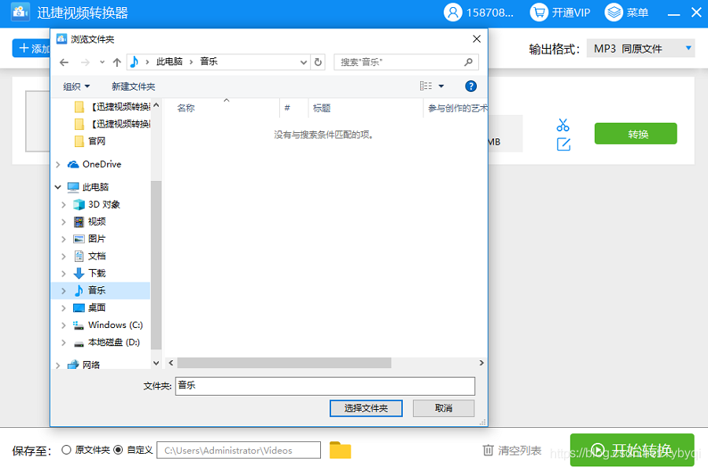Expand the 3D 对象 node
708x468 pixels.
(x=64, y=205)
